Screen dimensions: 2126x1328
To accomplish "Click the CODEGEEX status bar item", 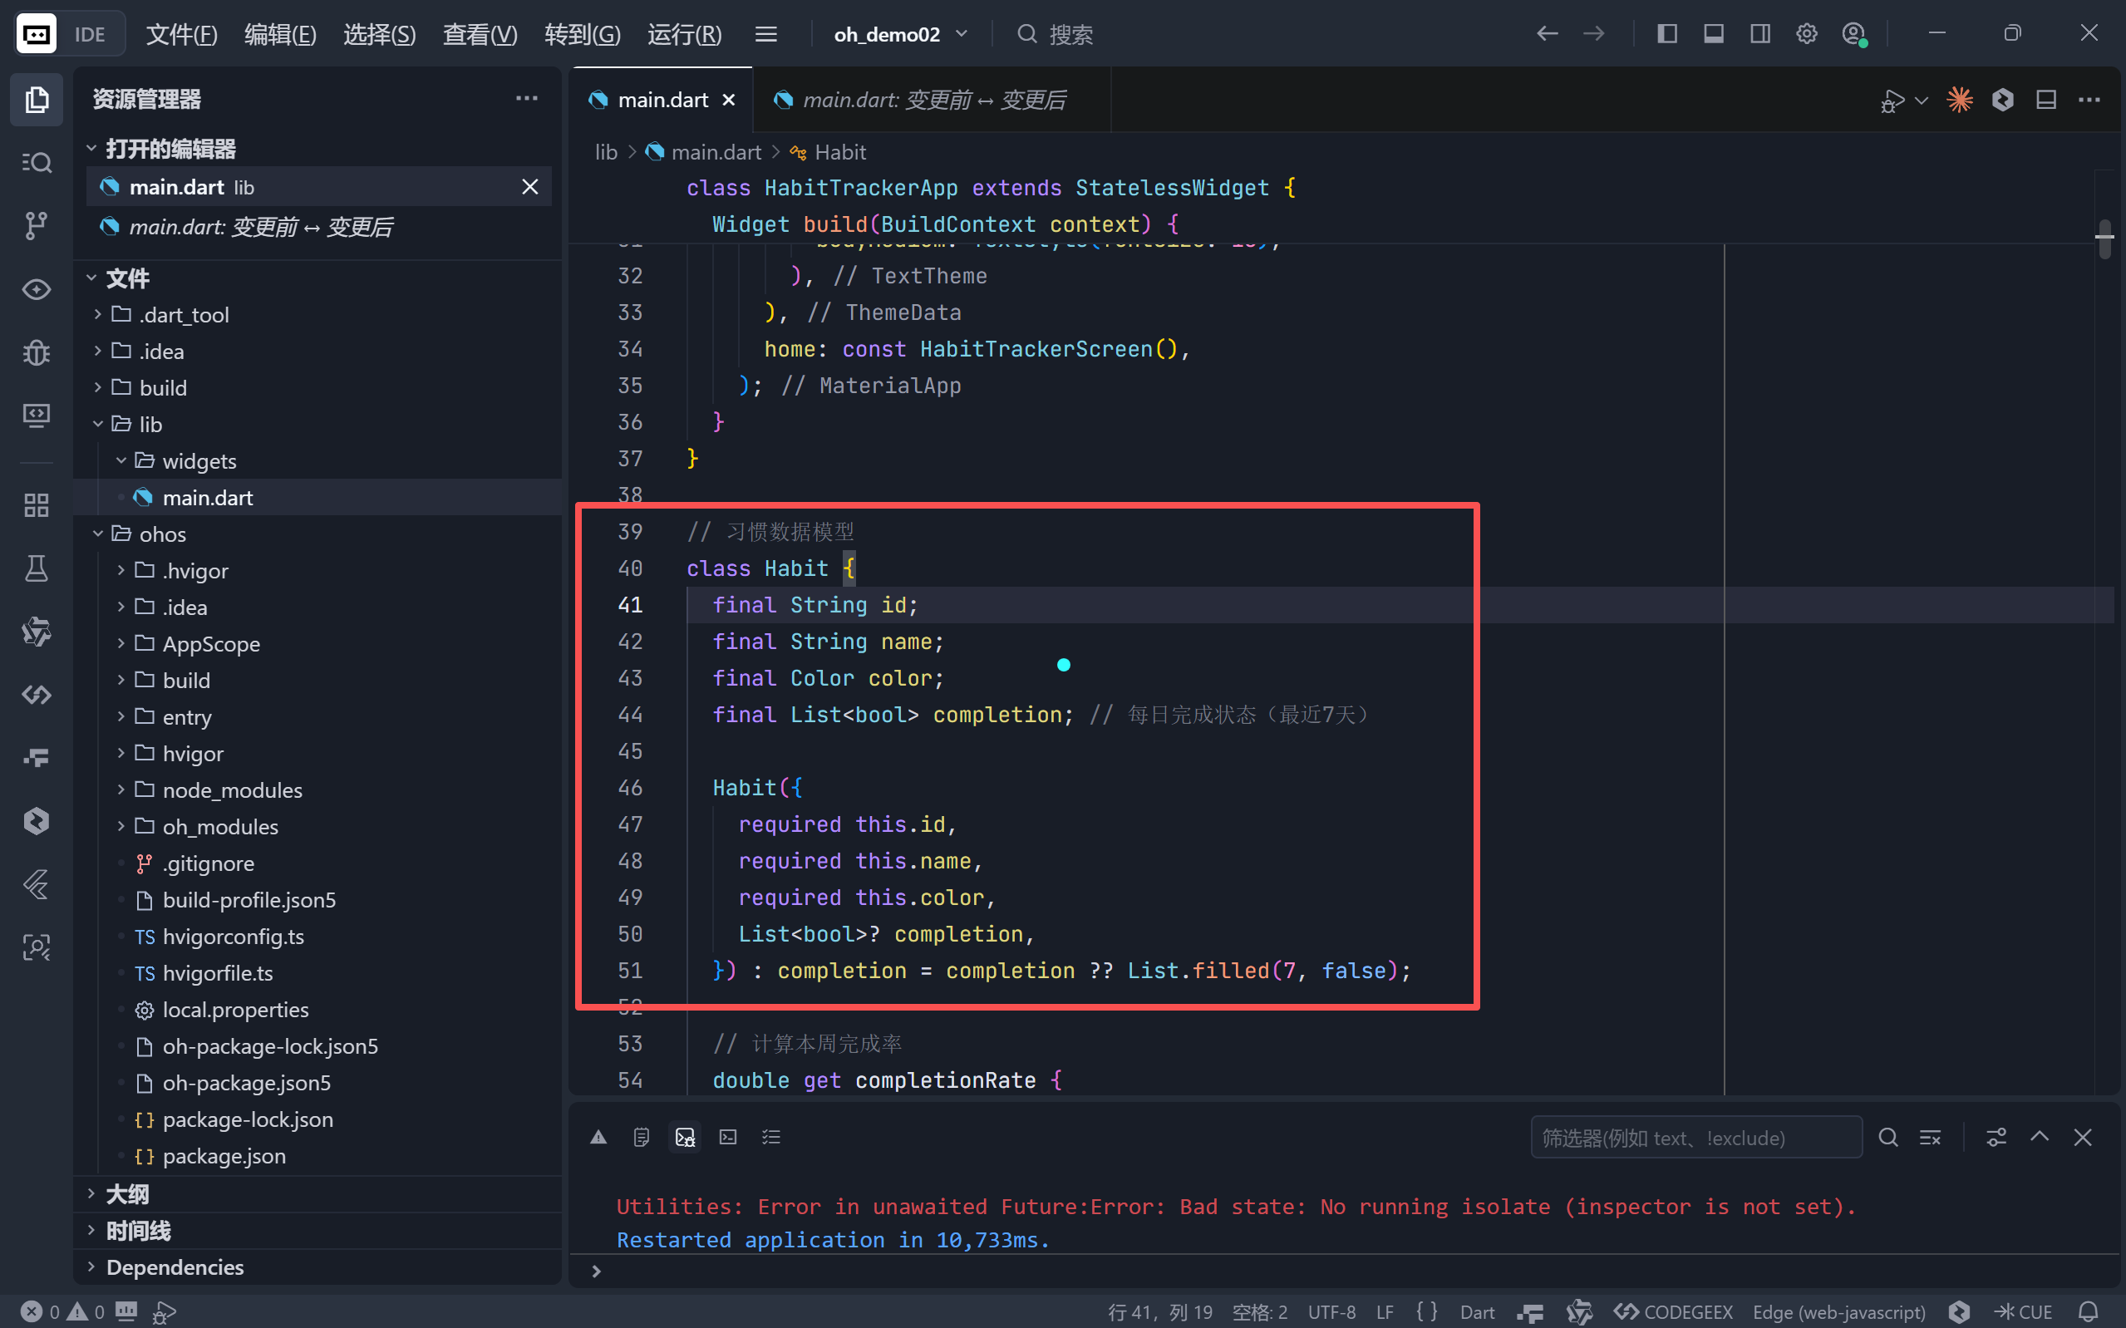I will point(1674,1311).
